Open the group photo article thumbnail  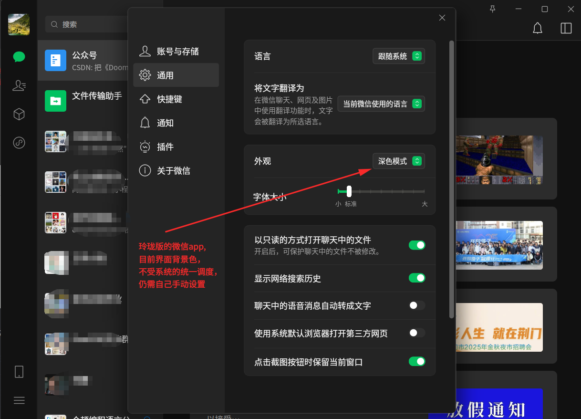coord(499,245)
